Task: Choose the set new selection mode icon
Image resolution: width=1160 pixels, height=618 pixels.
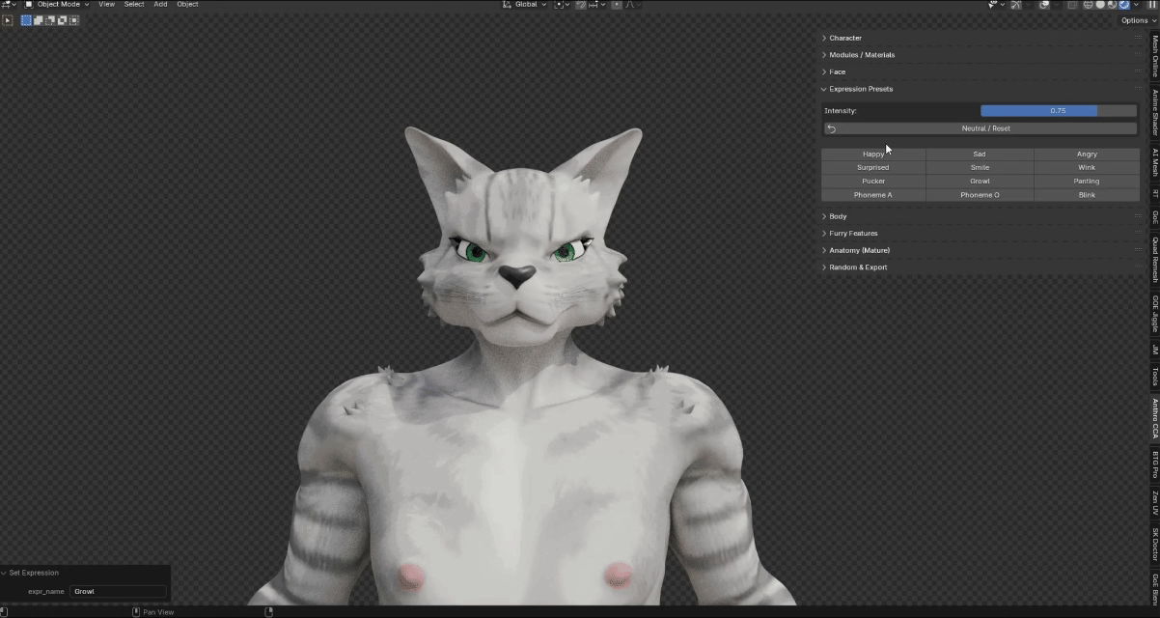Action: 26,20
